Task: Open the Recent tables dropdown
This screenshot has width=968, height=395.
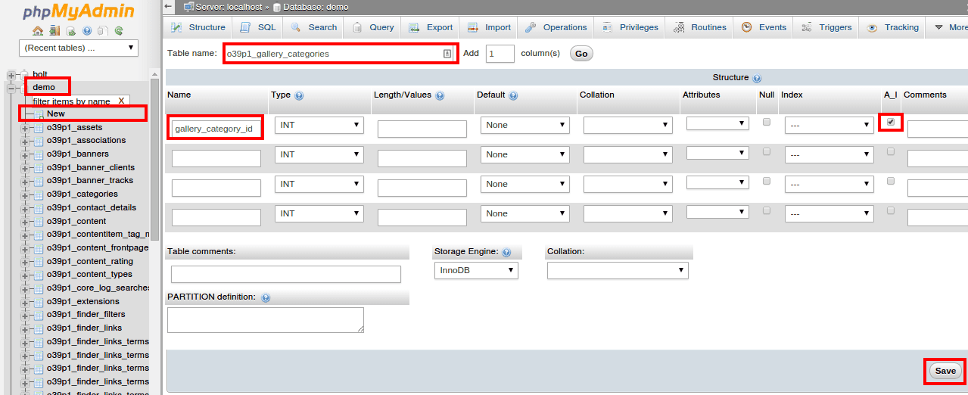Action: pyautogui.click(x=79, y=48)
